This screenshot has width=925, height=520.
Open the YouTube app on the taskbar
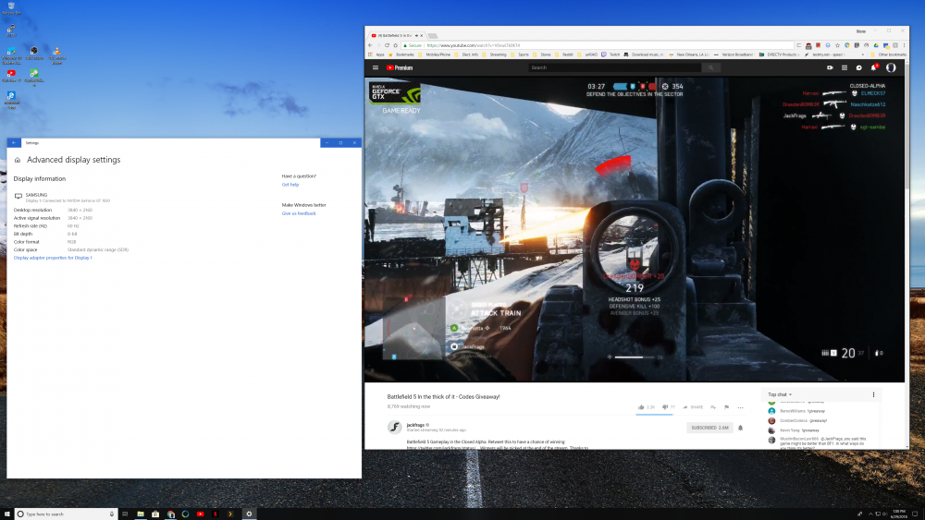tap(201, 514)
